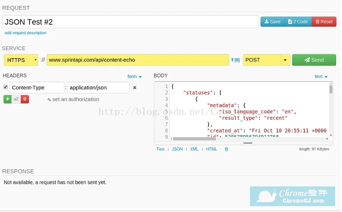
Task: Click the body vertical scrollbar thumb
Action: pyautogui.click(x=331, y=90)
